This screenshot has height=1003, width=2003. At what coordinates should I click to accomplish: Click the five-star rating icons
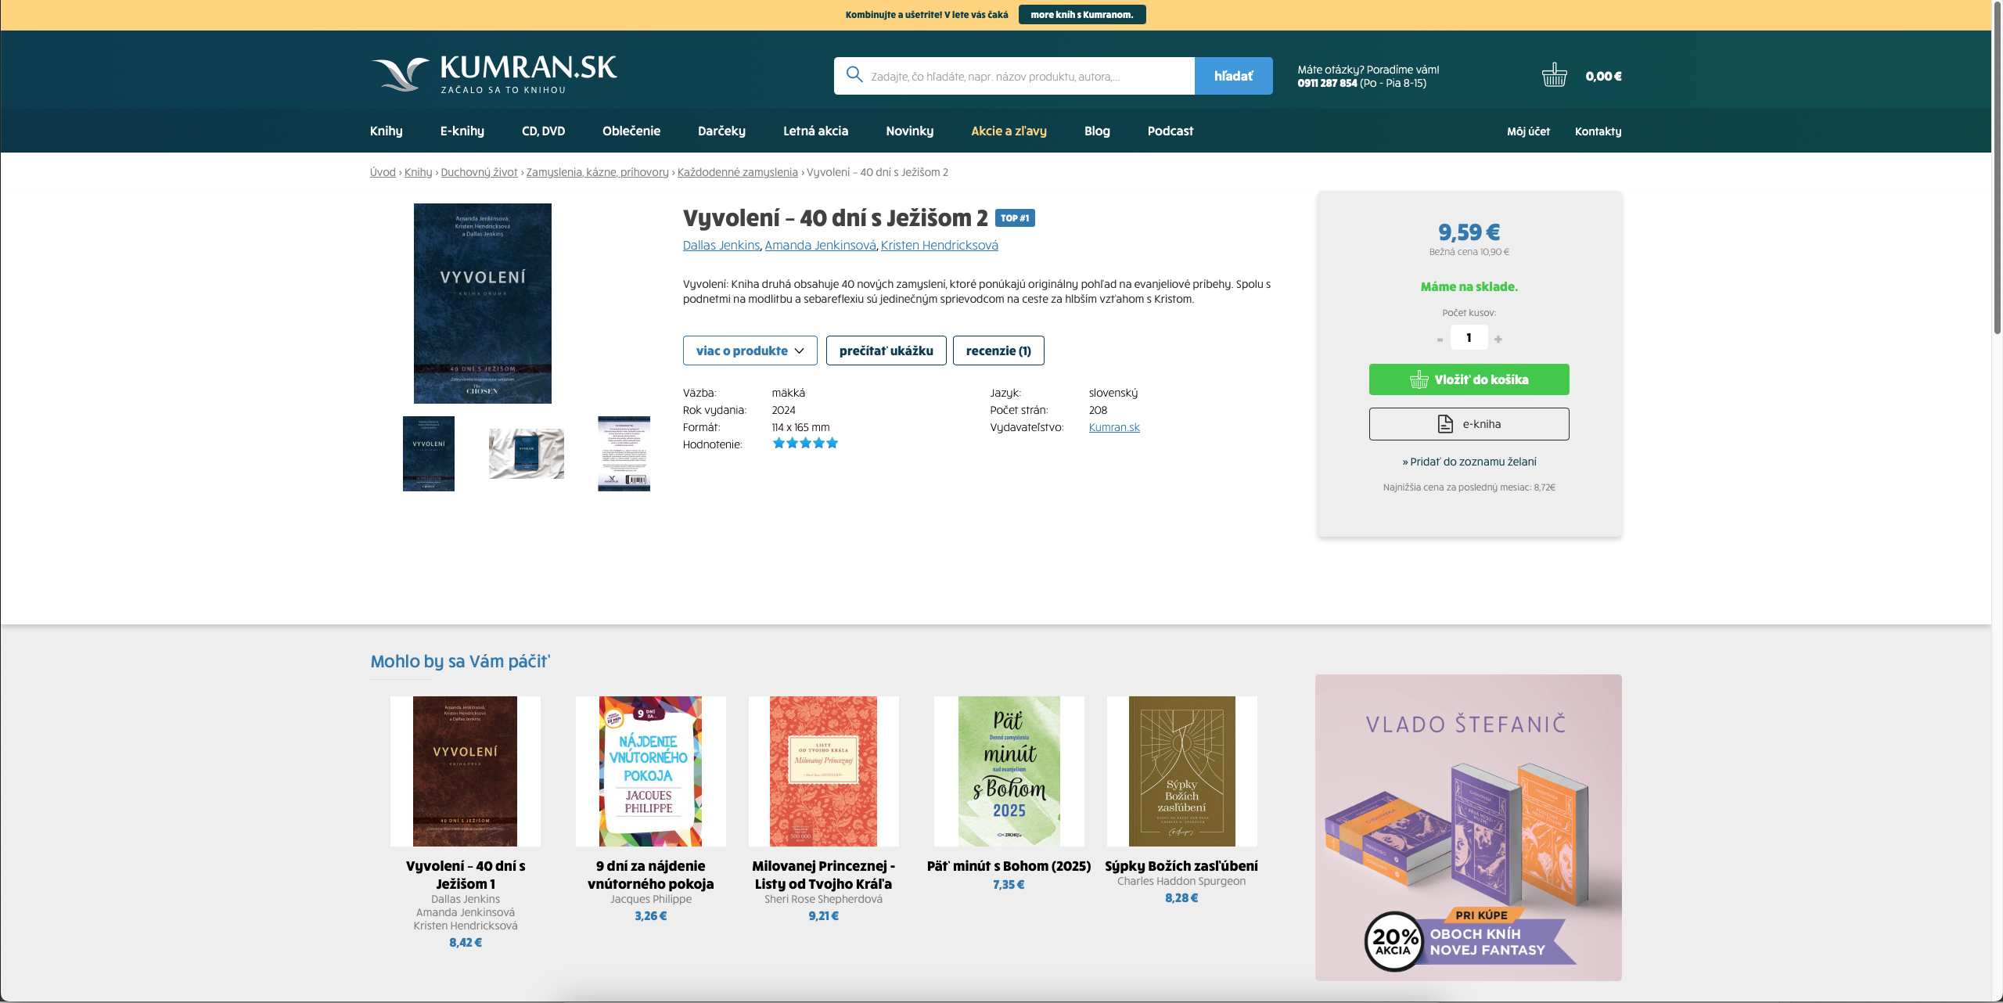click(805, 444)
